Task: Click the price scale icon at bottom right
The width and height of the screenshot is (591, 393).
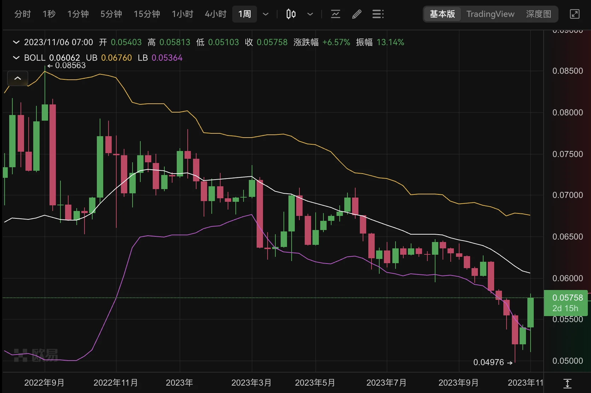Action: [568, 382]
